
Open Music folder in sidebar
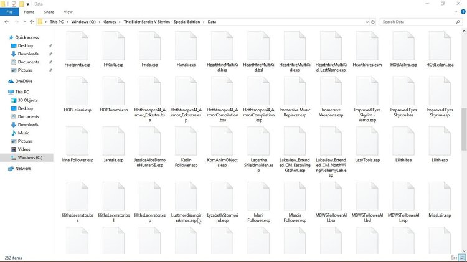[x=23, y=133]
